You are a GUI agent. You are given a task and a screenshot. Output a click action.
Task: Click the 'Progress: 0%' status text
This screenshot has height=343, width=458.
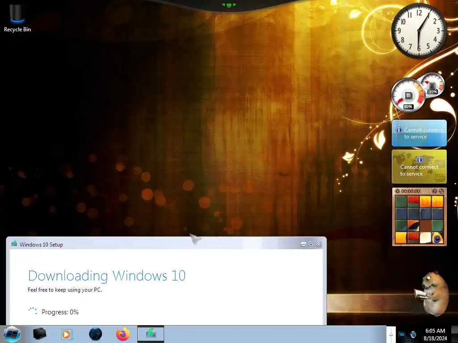pyautogui.click(x=60, y=312)
